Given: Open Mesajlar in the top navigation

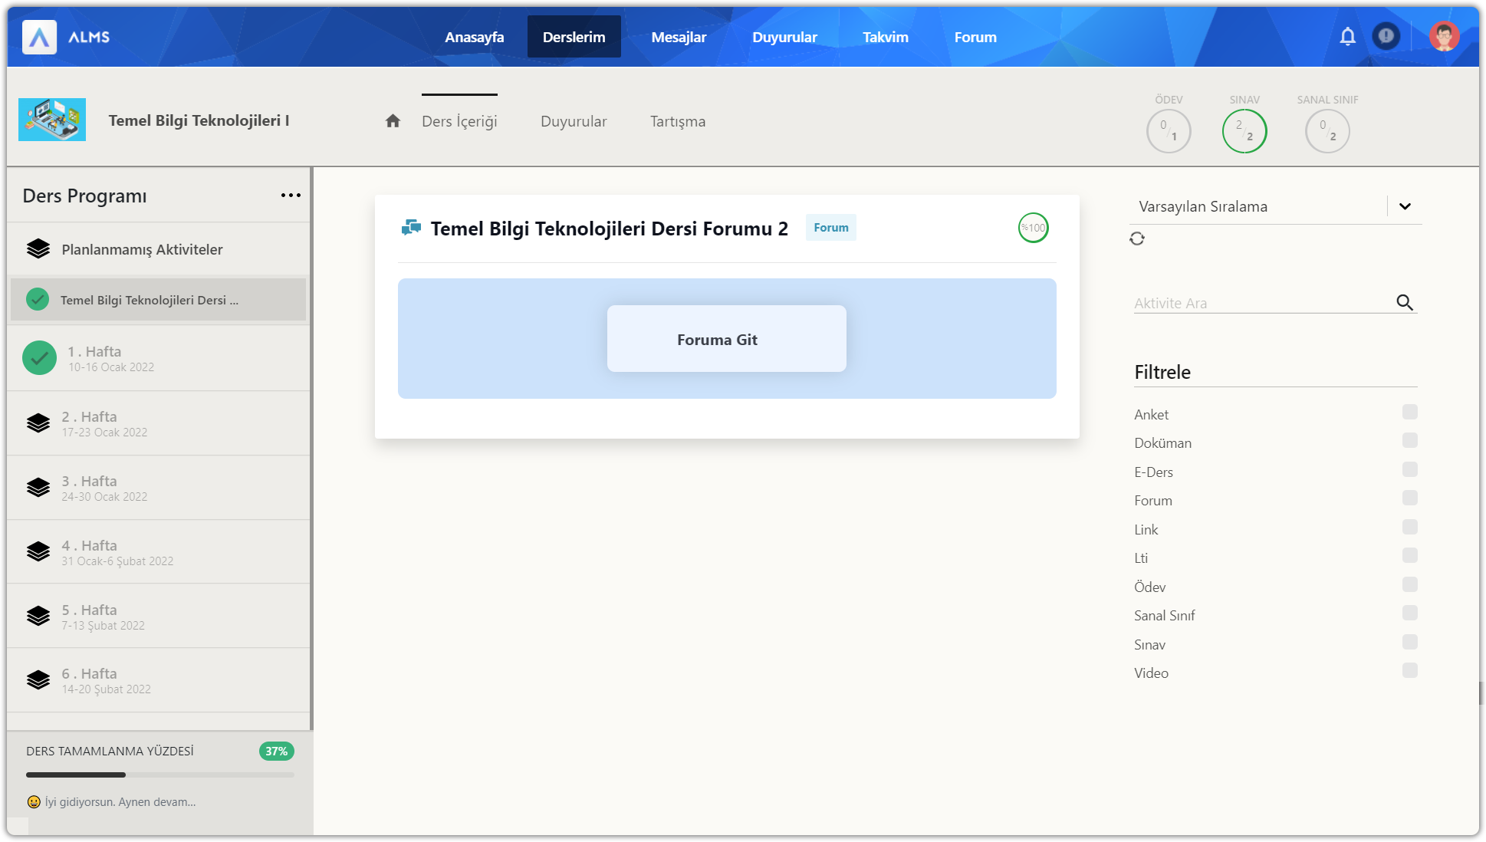Looking at the screenshot, I should click(679, 37).
